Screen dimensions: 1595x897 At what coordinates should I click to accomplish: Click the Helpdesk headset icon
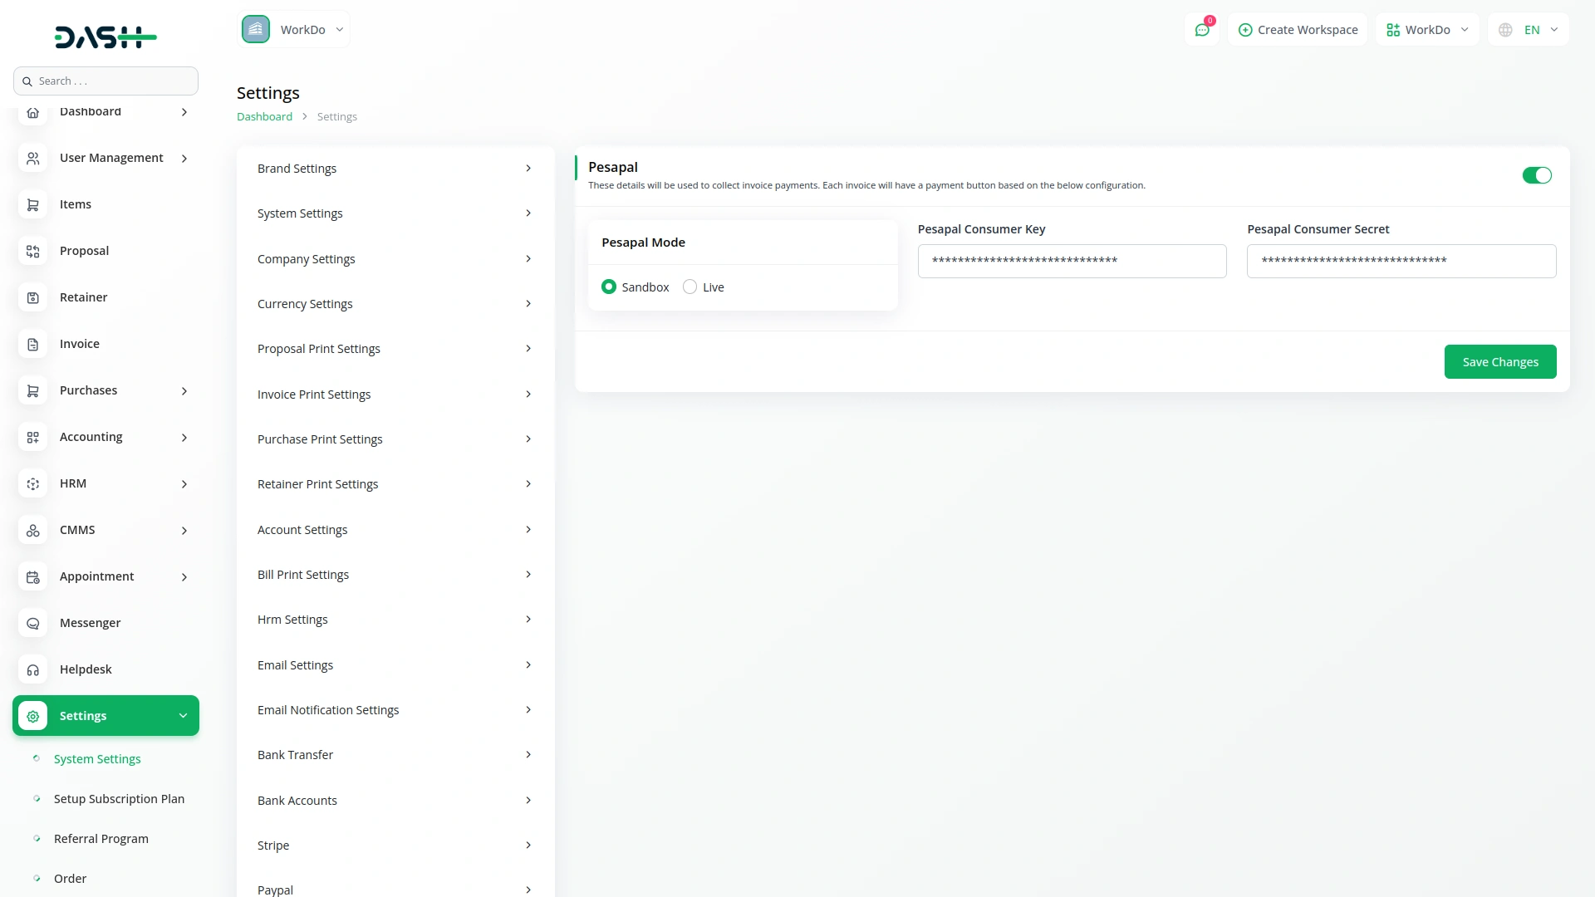(33, 669)
